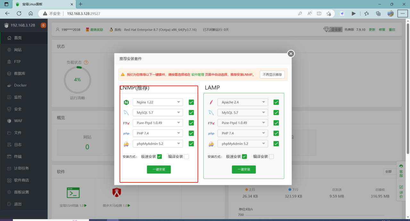Expand the phpMyAdmin 5.2 dropdown in LNMP
The image size is (410, 221).
[158, 143]
